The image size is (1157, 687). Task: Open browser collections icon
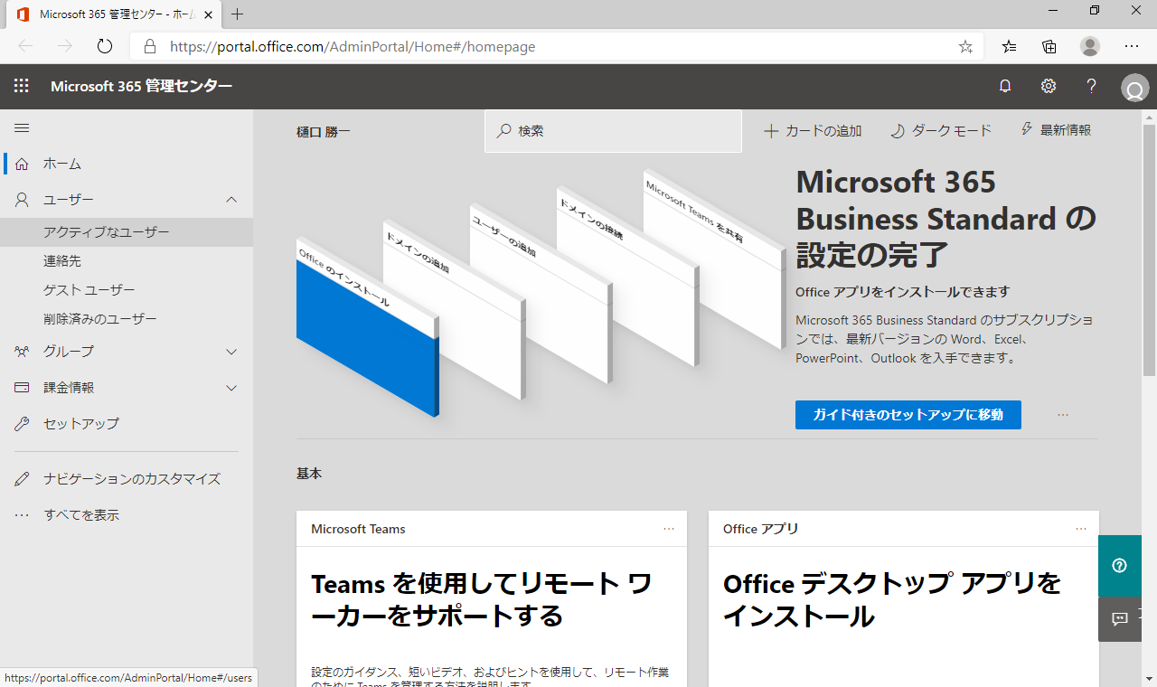tap(1049, 47)
